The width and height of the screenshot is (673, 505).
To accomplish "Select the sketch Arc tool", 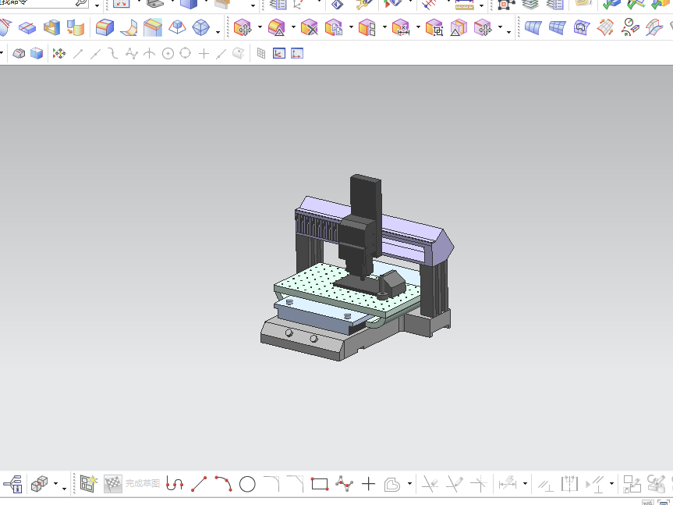I will 223,484.
